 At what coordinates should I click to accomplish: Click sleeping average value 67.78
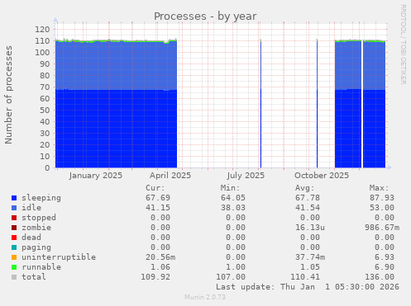point(308,198)
